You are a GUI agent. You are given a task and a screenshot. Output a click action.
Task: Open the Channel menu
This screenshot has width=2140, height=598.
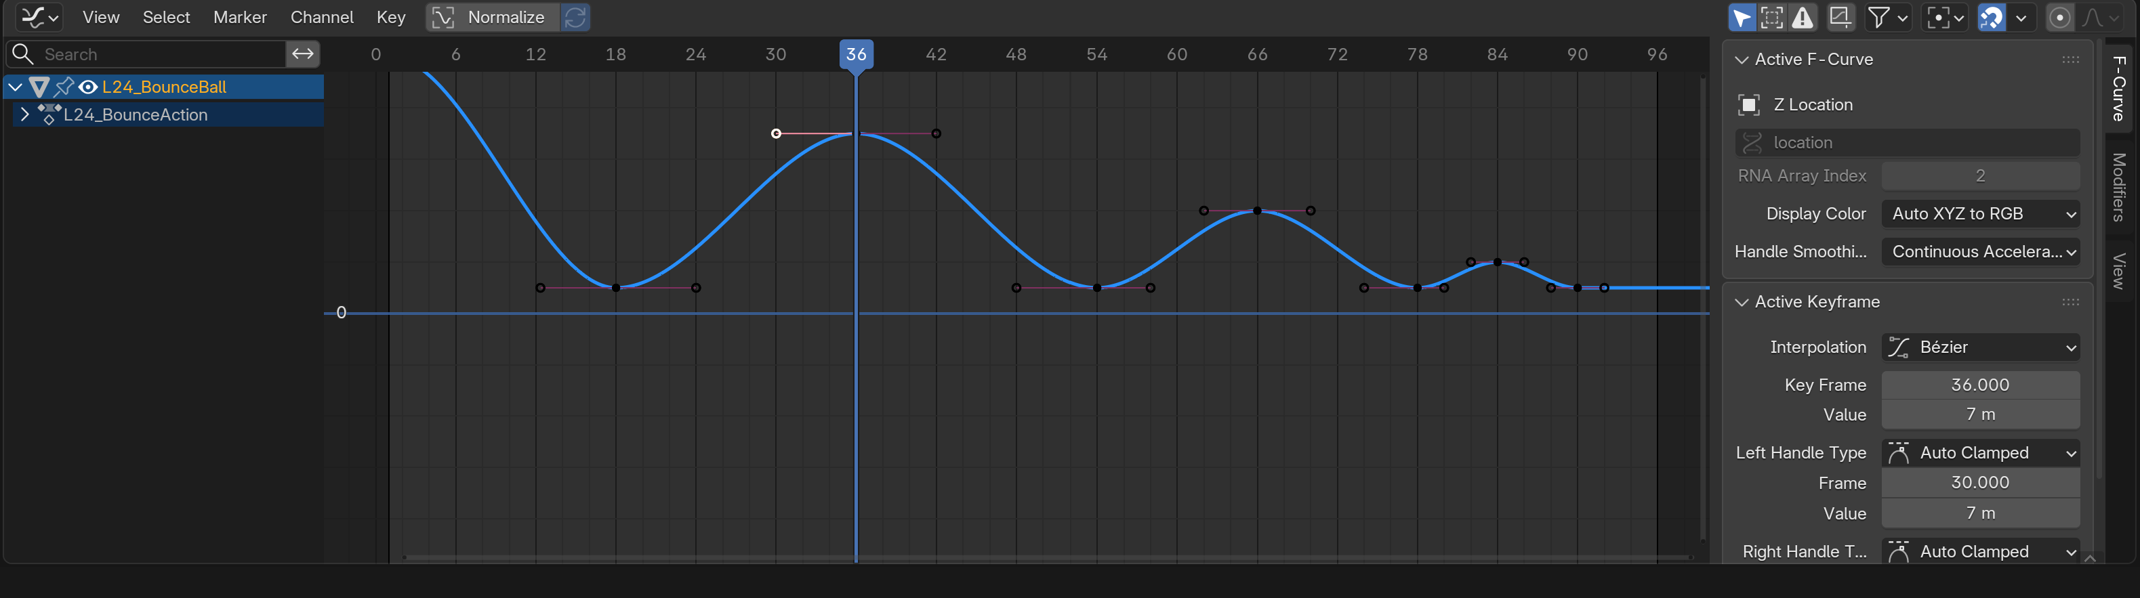(x=321, y=17)
